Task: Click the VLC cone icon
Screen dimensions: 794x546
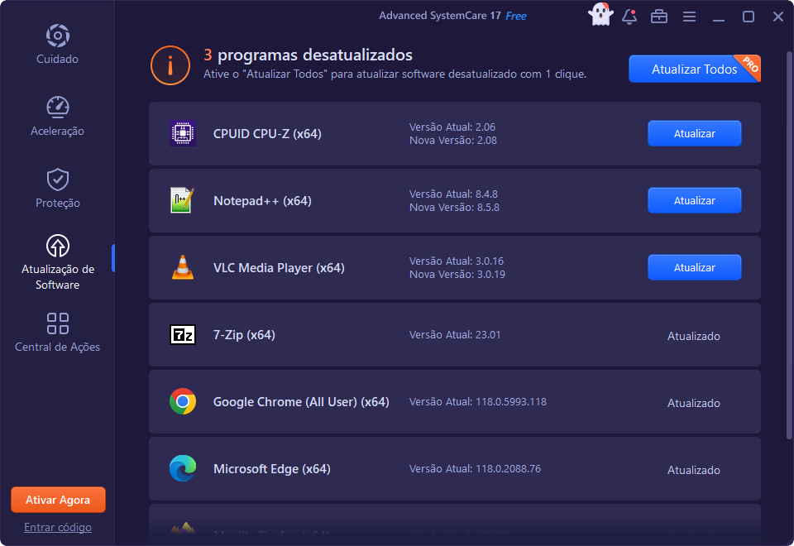Action: (x=183, y=267)
